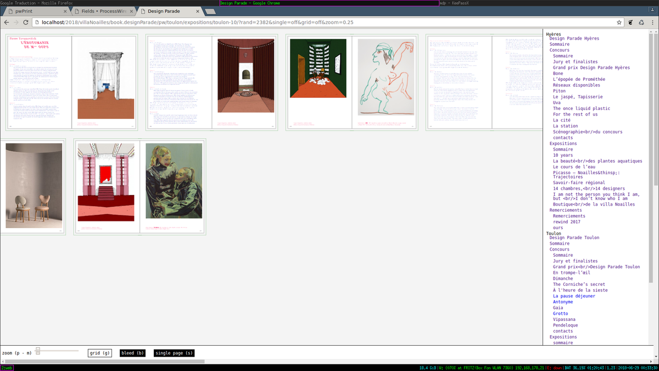Toggle the bleed (b) option

[132, 353]
